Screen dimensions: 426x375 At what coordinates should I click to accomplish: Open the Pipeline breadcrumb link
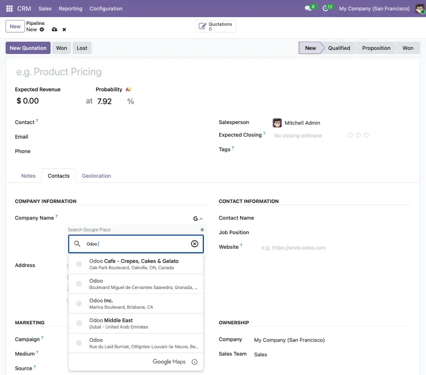click(35, 23)
